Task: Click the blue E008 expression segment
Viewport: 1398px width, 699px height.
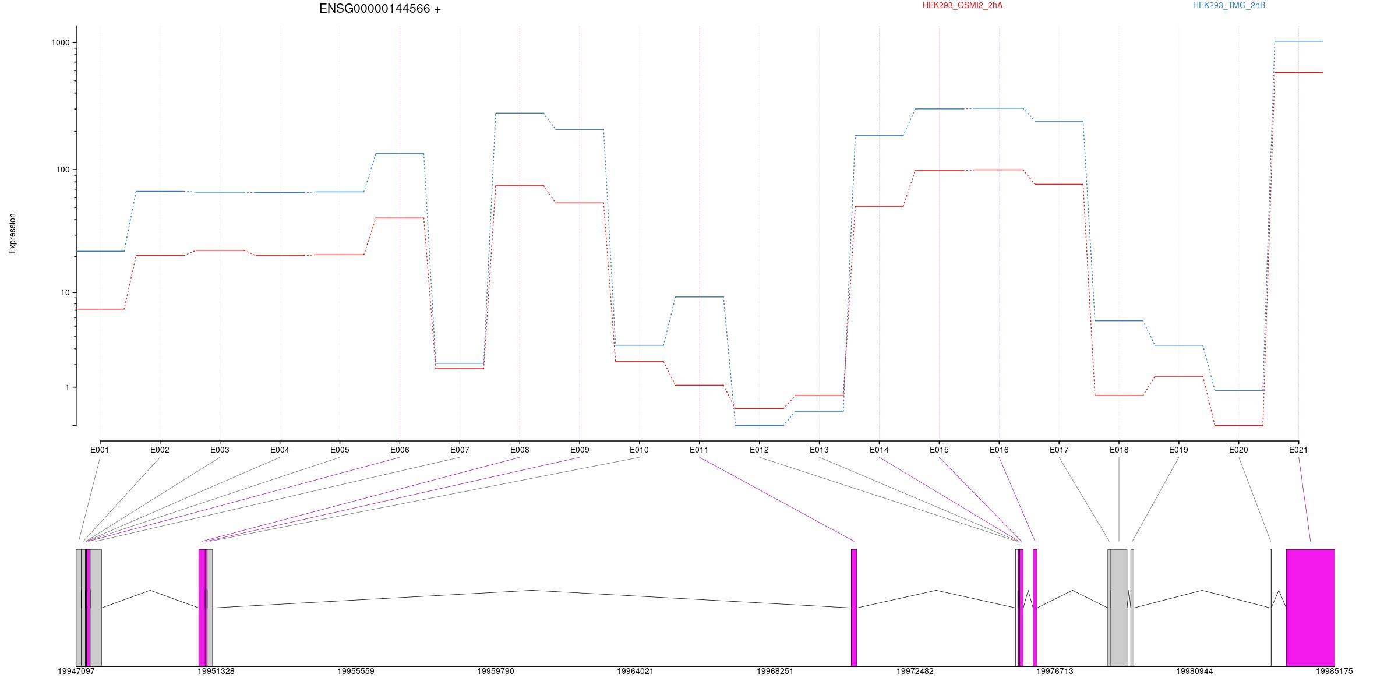Action: tap(520, 113)
